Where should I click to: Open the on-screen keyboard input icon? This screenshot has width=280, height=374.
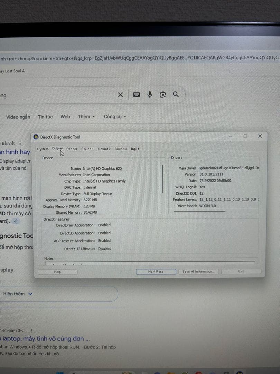pos(137,95)
